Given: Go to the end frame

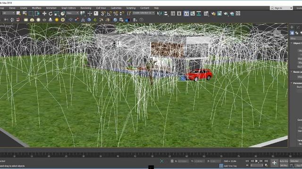Looking at the screenshot, I should pyautogui.click(x=266, y=161).
